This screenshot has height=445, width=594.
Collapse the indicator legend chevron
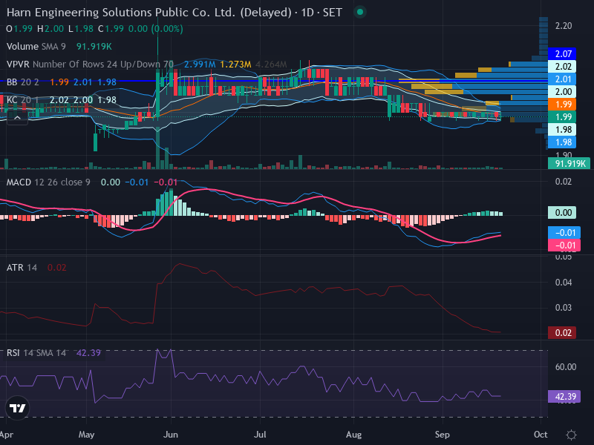(x=17, y=118)
